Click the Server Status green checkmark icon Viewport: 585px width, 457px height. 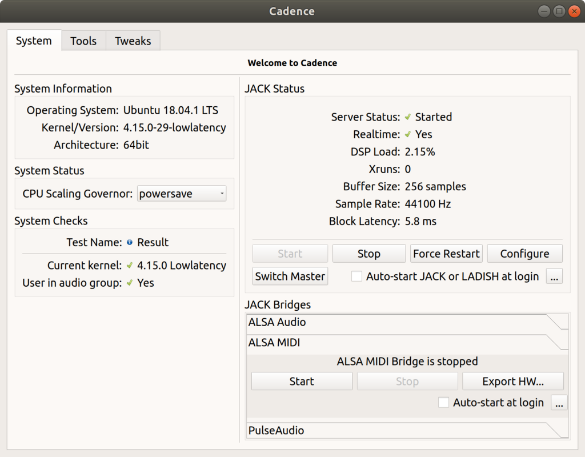tap(408, 117)
